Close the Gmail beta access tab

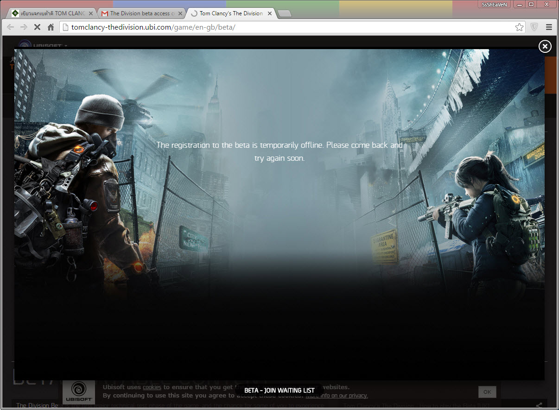coord(180,13)
